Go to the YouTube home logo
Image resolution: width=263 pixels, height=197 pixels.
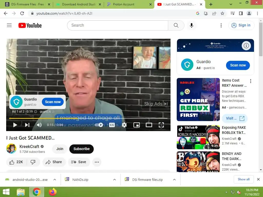point(30,25)
